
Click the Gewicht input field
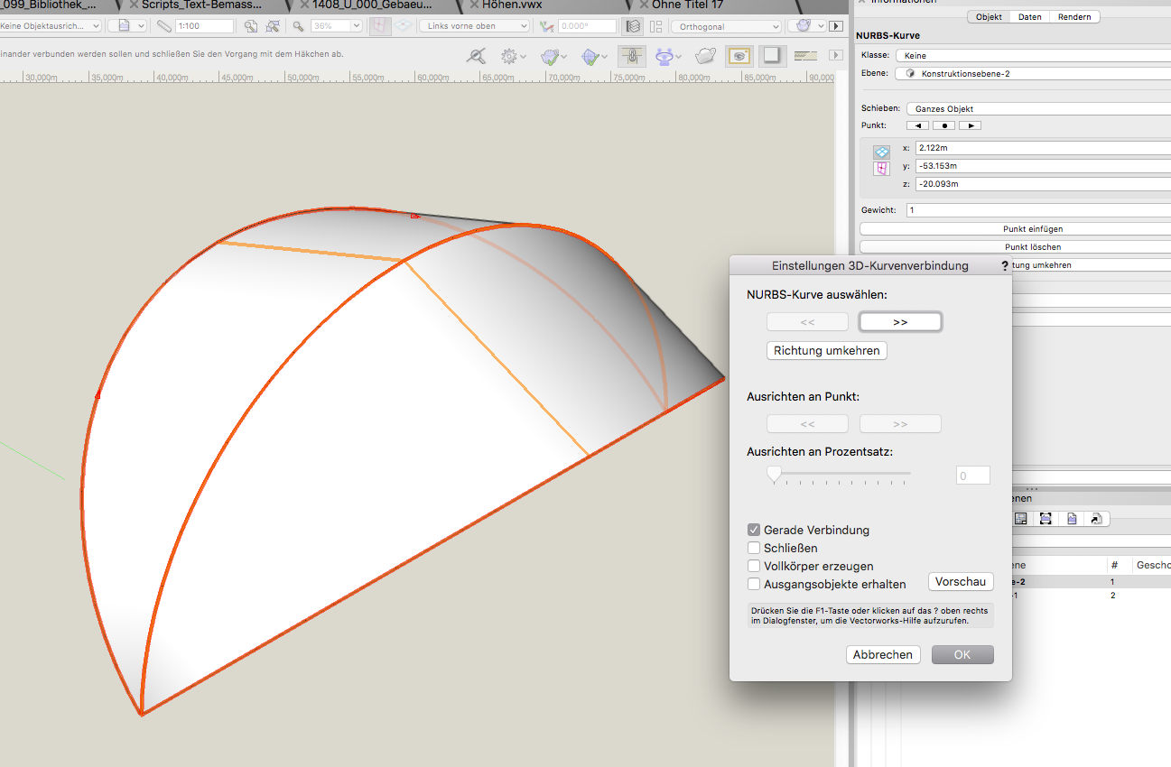tap(1038, 210)
